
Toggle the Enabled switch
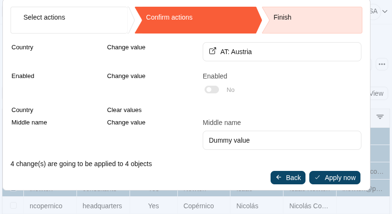coord(212,90)
